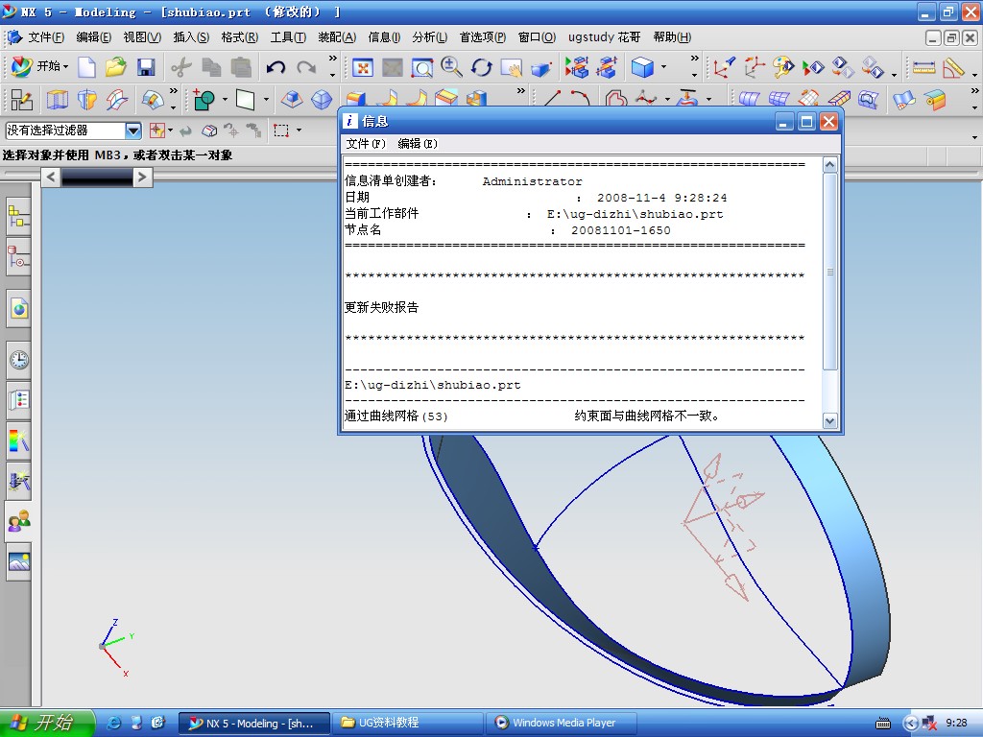Open the 首选项(P) menu

click(483, 37)
